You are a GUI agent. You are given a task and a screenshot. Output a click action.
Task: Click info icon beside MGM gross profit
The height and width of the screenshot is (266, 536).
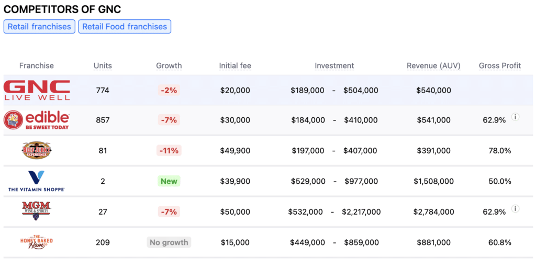pos(515,208)
